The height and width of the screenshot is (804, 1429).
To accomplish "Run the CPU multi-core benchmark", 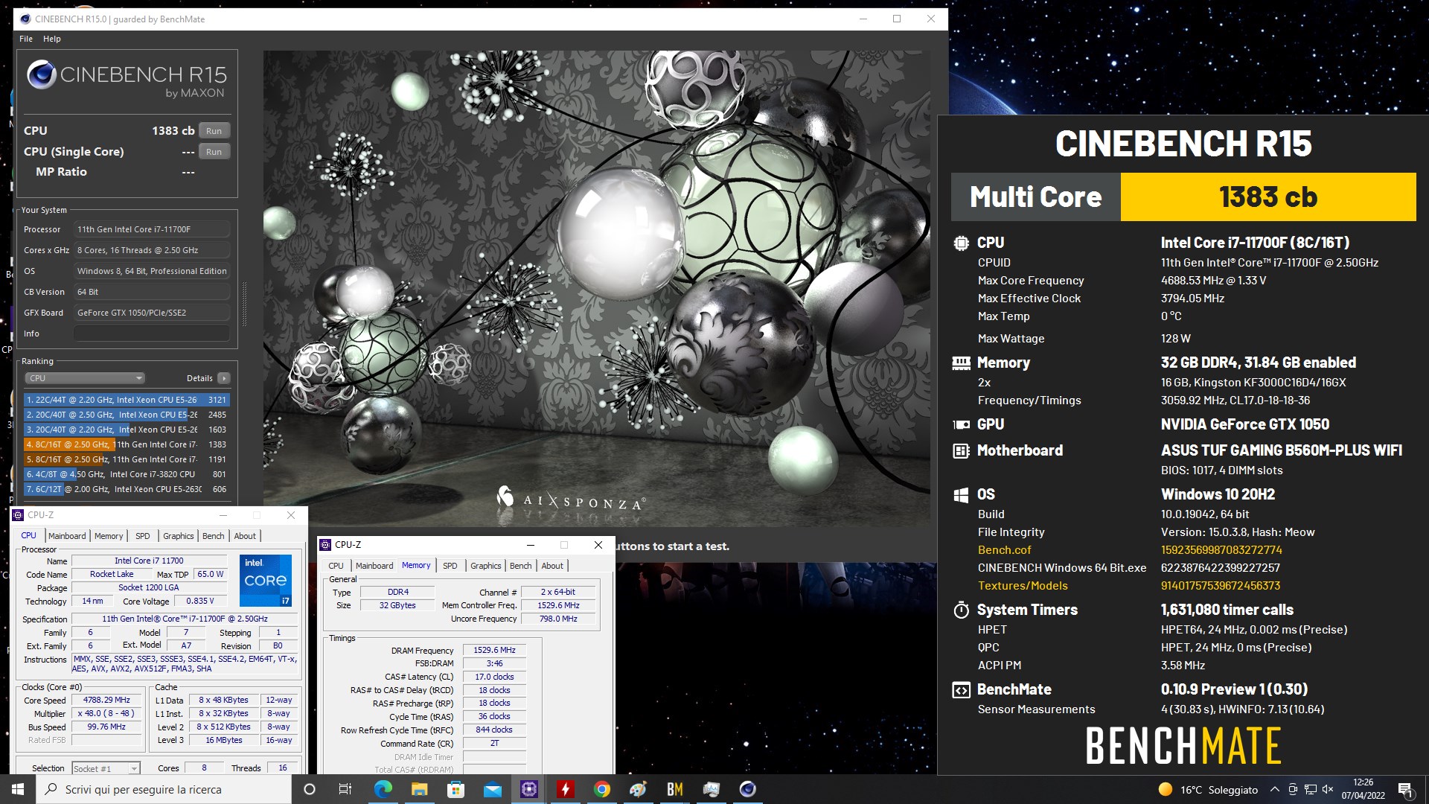I will click(x=214, y=131).
